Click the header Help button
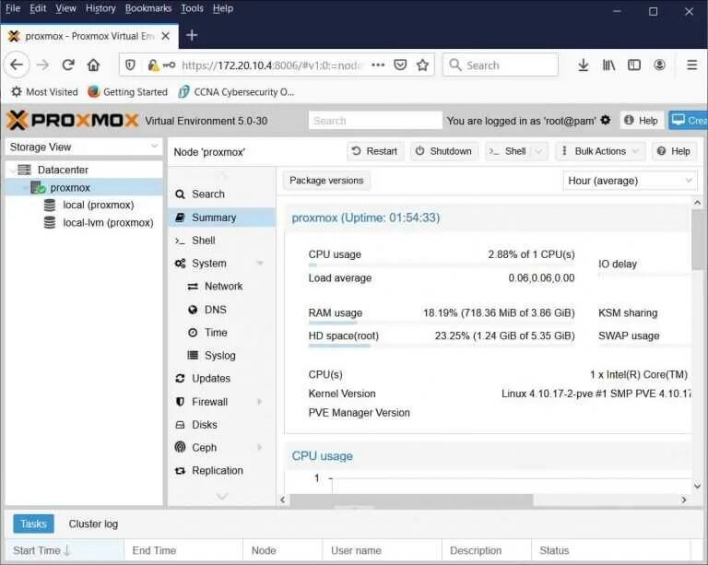This screenshot has height=565, width=708. 642,121
